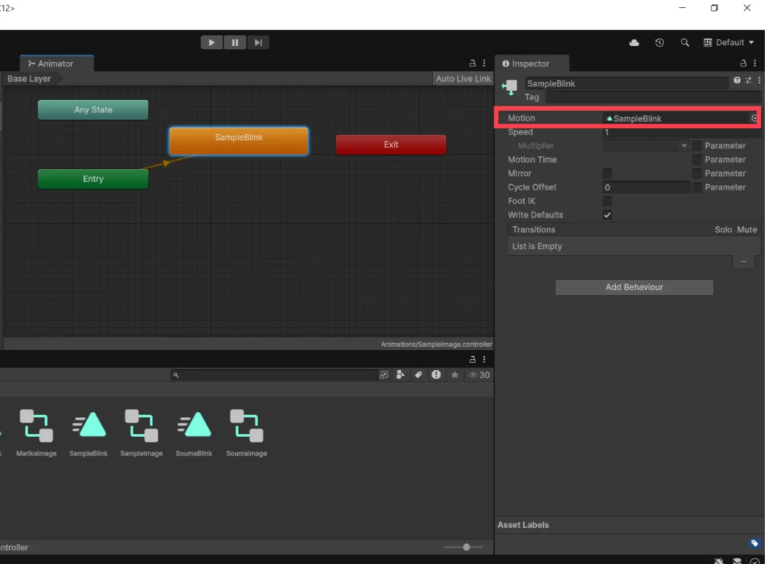Open the Multiplier parameter dropdown
The width and height of the screenshot is (765, 564).
pos(646,146)
